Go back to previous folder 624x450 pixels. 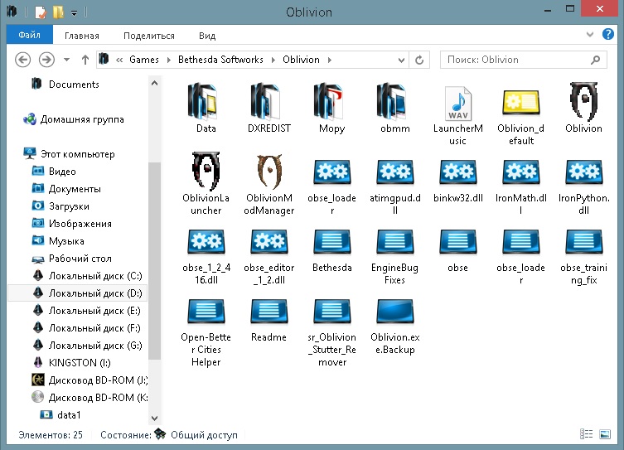point(22,60)
